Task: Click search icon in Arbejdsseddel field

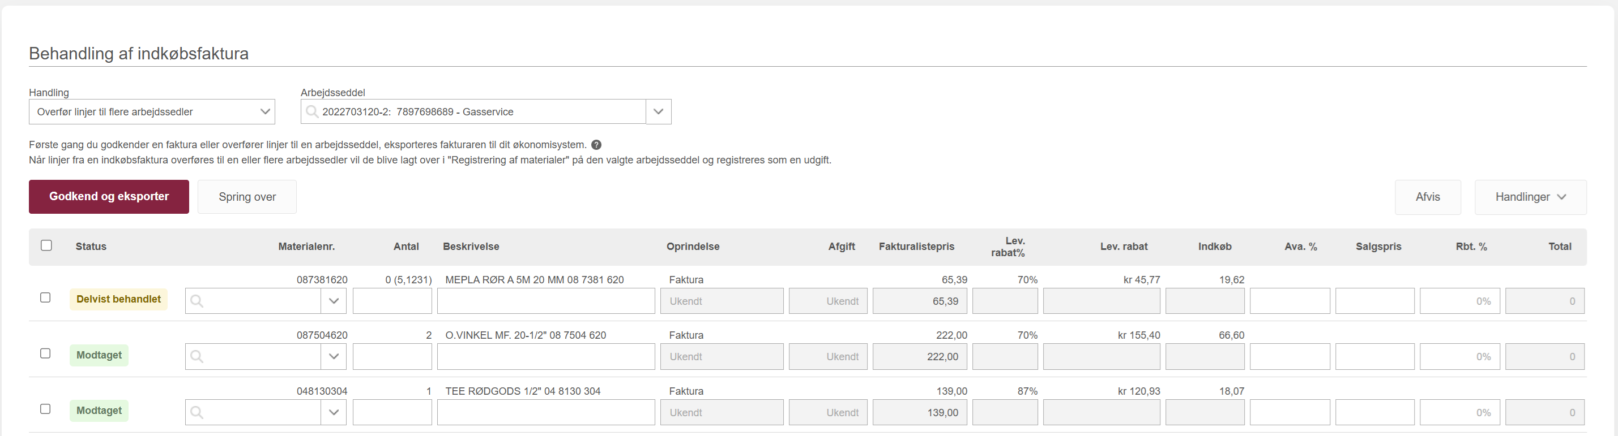Action: point(311,111)
